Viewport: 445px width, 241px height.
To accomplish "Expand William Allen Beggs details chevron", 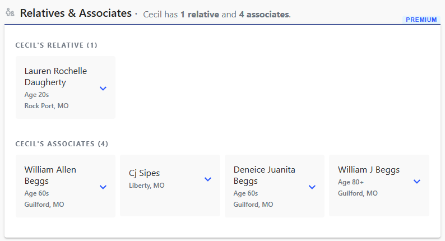I will [x=103, y=187].
